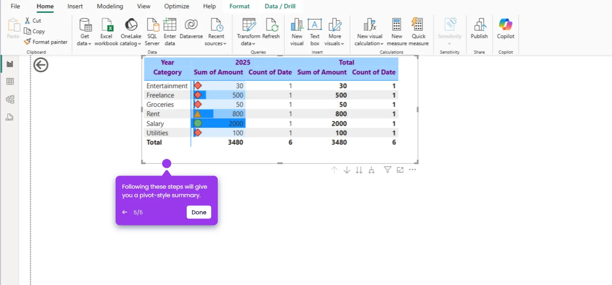
Task: Expand all down one hierarchy level
Action: (371, 170)
